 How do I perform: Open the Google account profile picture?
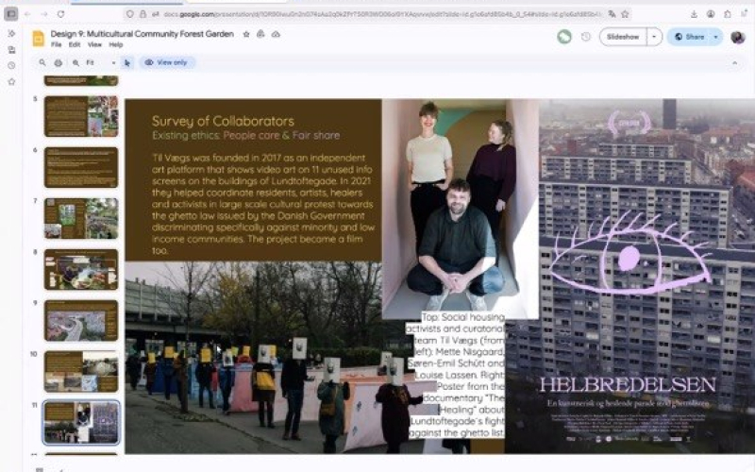click(738, 37)
